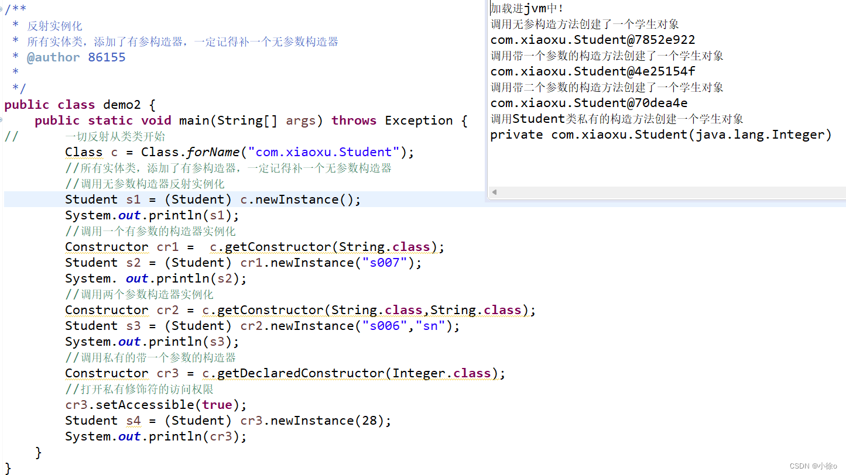The image size is (846, 475).
Task: Click the true keyword in setAccessible
Action: [217, 404]
